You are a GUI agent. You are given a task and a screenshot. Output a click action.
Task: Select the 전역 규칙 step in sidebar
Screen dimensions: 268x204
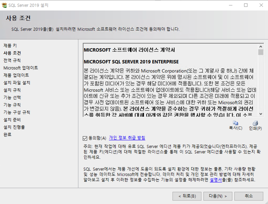tap(12, 60)
